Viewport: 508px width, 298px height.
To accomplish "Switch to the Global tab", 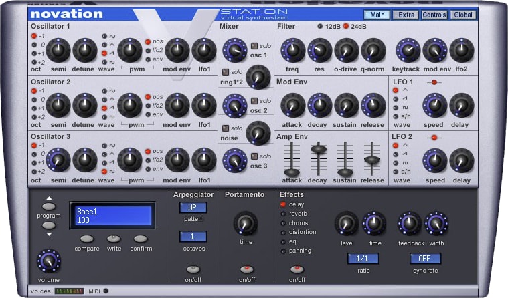I will [x=462, y=14].
